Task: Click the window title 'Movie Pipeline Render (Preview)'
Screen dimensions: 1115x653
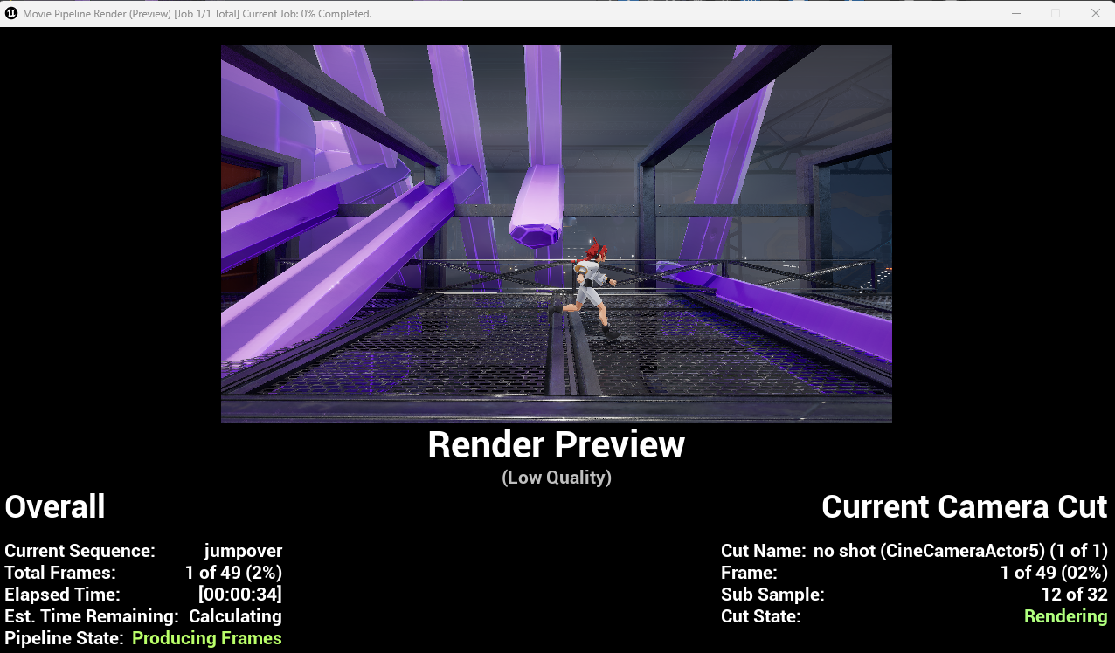Action: click(97, 14)
